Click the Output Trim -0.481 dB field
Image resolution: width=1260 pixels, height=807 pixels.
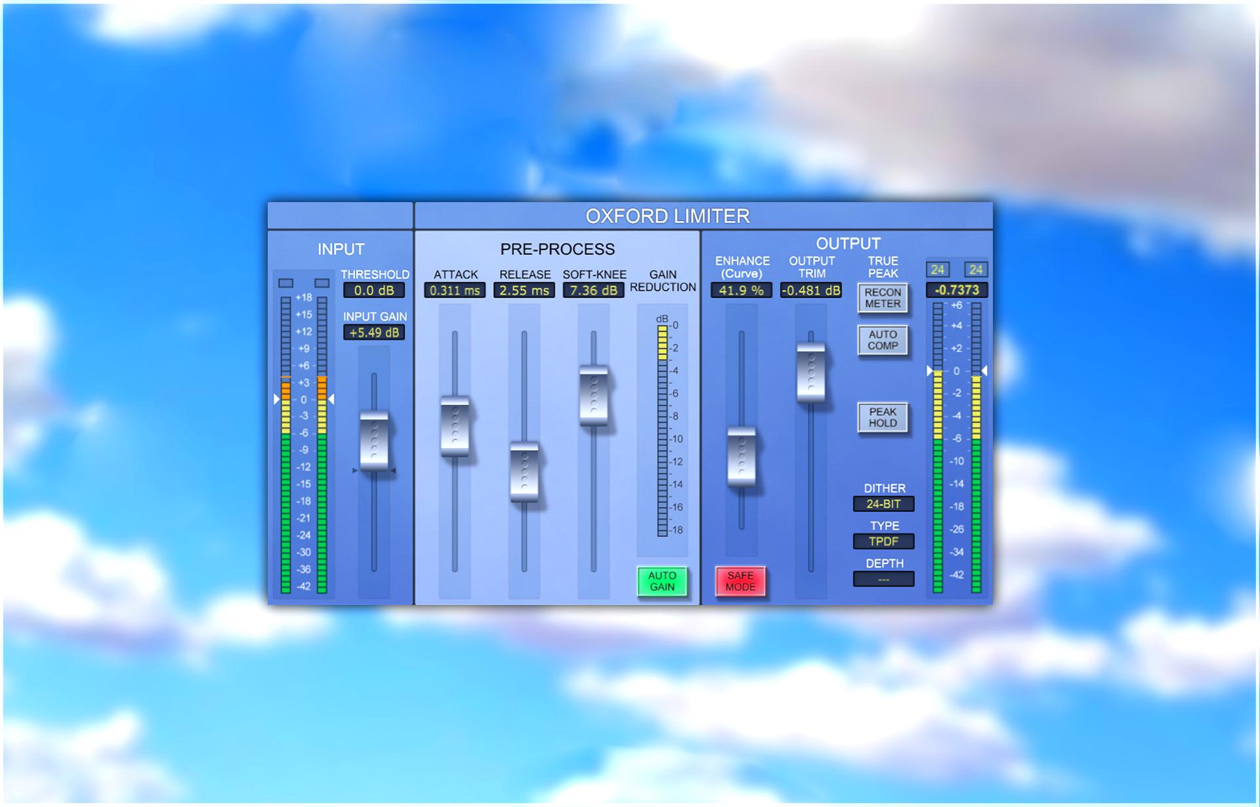[811, 290]
